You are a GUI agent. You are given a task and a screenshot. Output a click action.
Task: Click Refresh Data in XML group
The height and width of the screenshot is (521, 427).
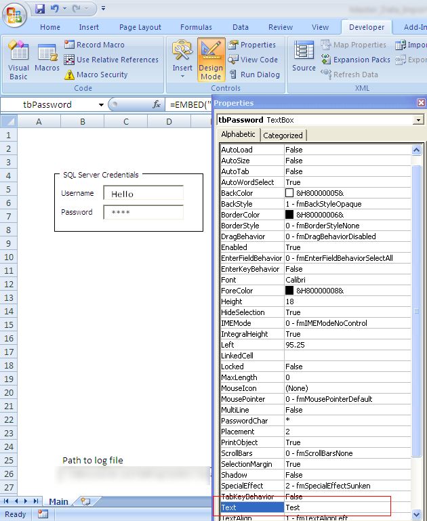click(350, 75)
